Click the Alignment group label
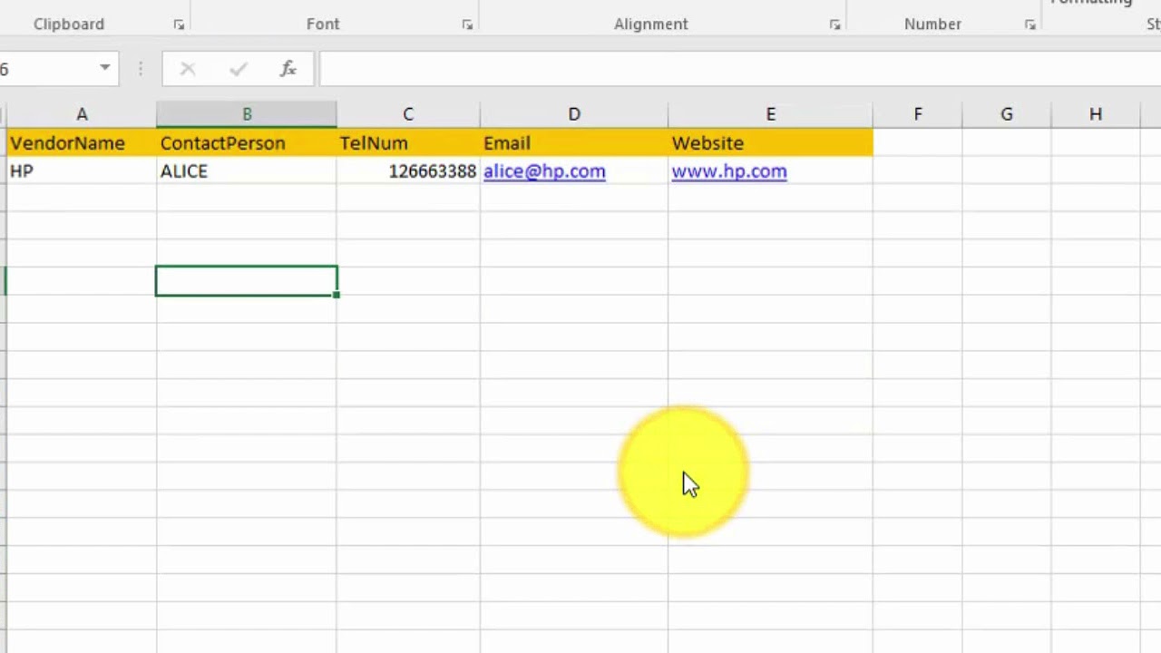The image size is (1161, 653). 651,24
